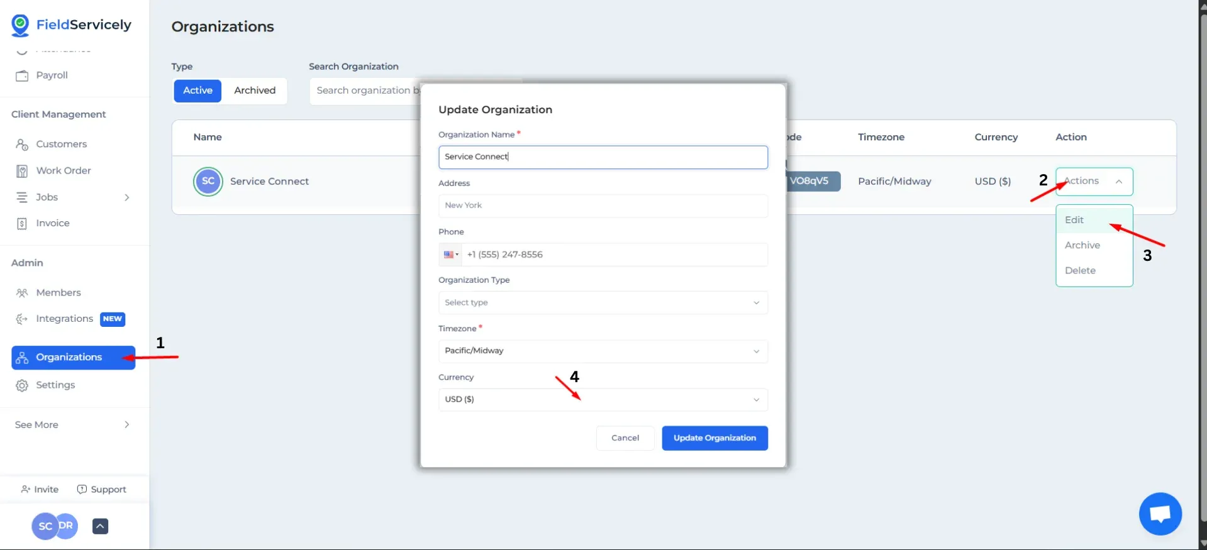This screenshot has width=1207, height=550.
Task: Open Work Order via its sidebar icon
Action: 22,171
